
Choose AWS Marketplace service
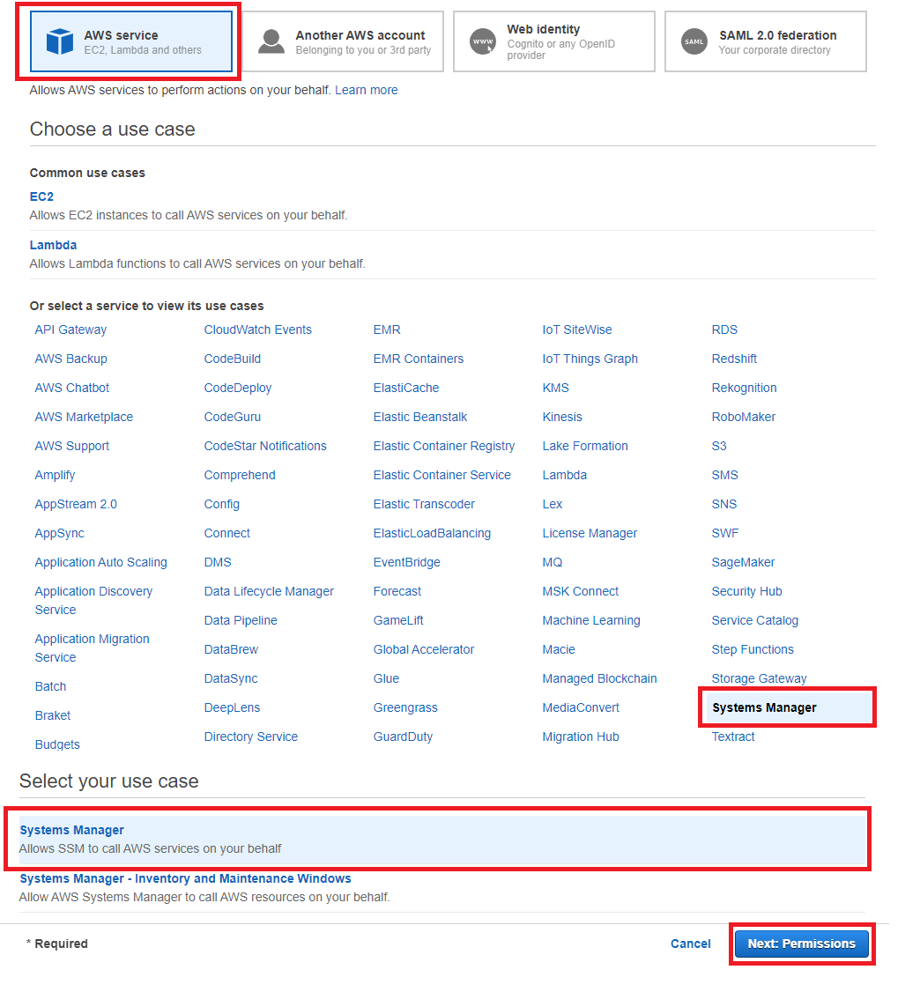(x=84, y=418)
